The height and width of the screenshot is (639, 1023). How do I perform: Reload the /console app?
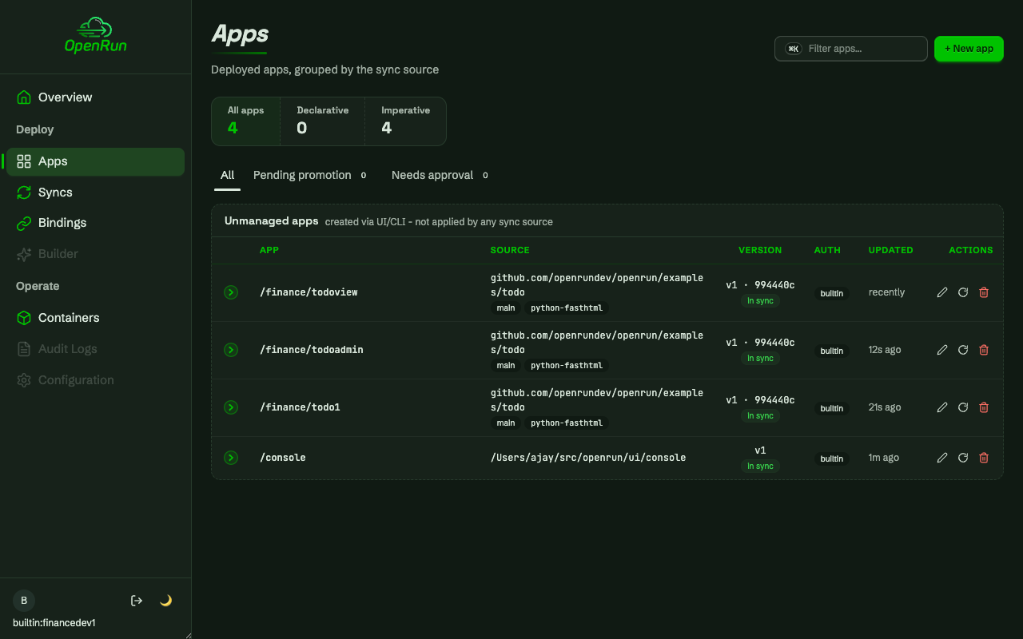coord(963,458)
